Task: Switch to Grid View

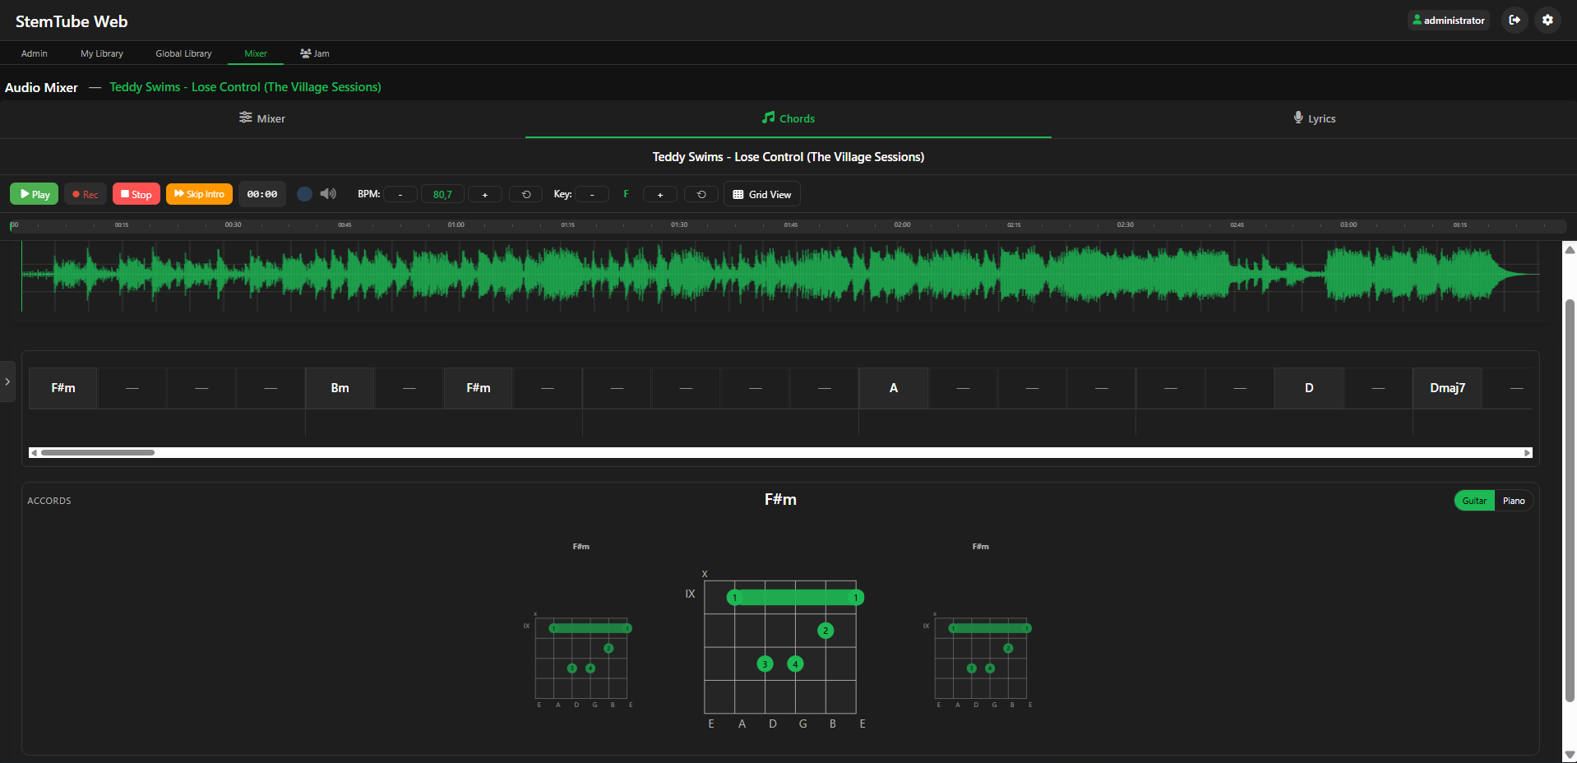Action: coord(762,194)
